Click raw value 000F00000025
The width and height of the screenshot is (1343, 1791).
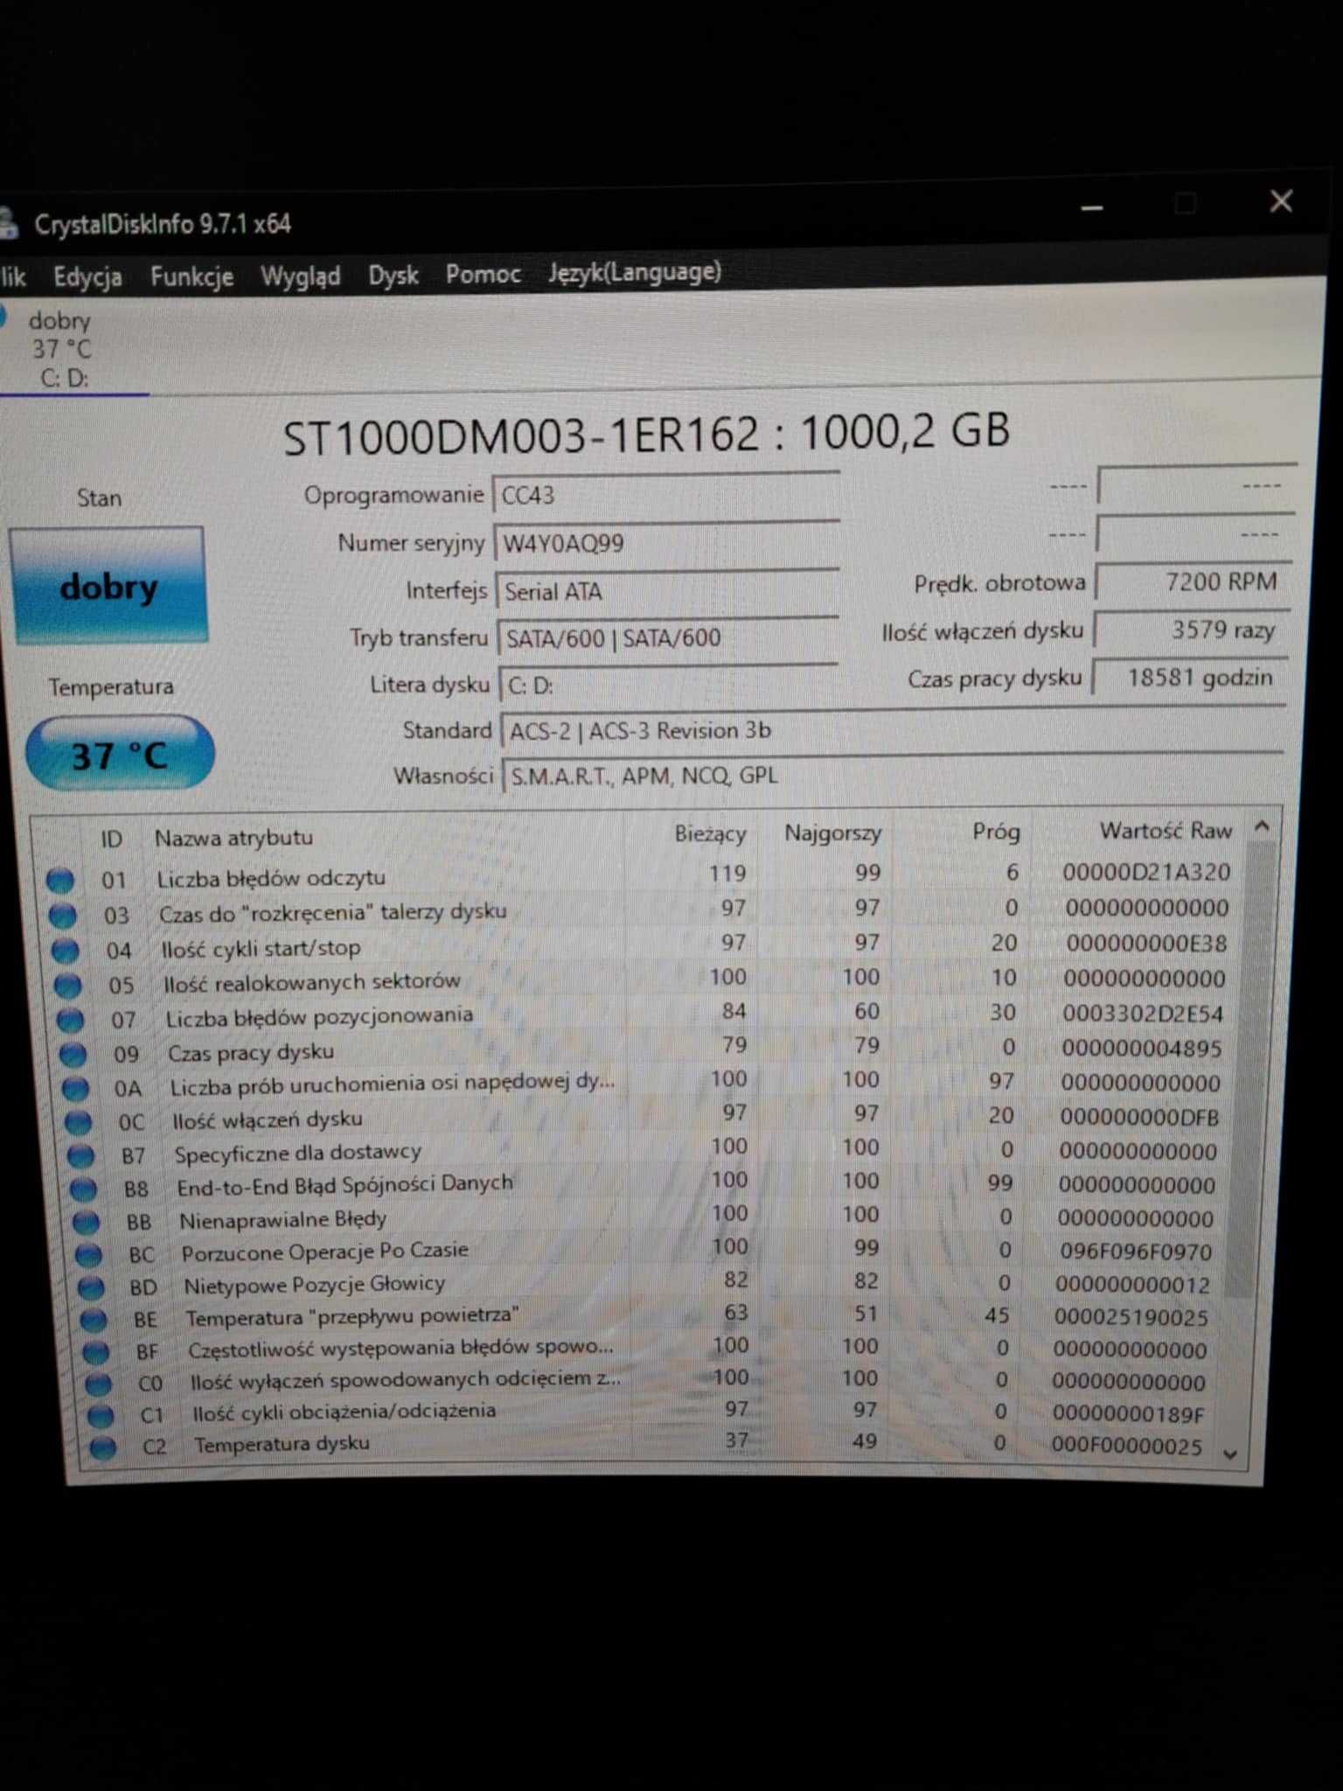pos(1127,1446)
